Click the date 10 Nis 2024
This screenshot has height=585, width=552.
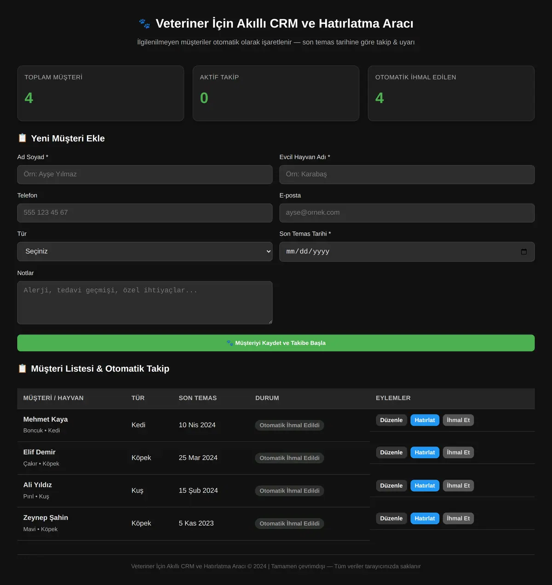[x=197, y=425]
